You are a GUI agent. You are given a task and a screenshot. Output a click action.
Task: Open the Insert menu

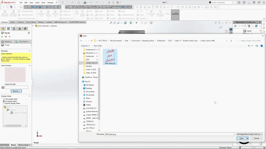click(x=37, y=3)
